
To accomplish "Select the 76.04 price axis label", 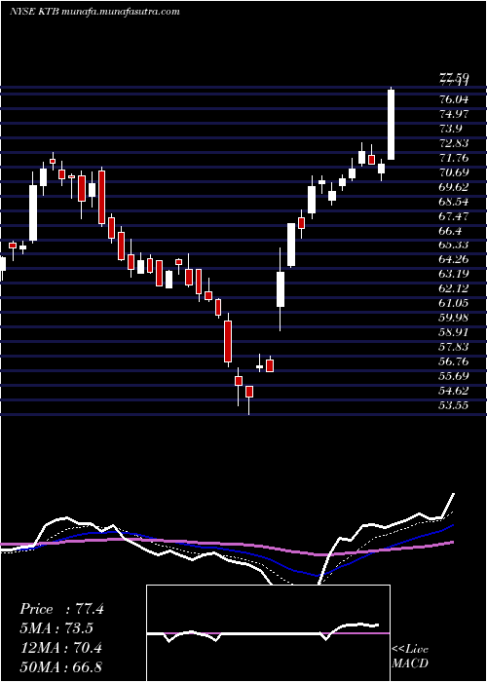I will (454, 99).
